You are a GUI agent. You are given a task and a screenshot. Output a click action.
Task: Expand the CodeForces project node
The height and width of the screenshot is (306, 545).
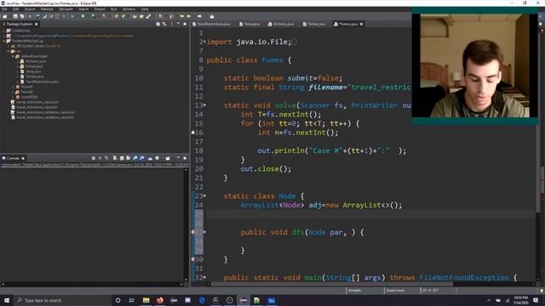pos(4,31)
